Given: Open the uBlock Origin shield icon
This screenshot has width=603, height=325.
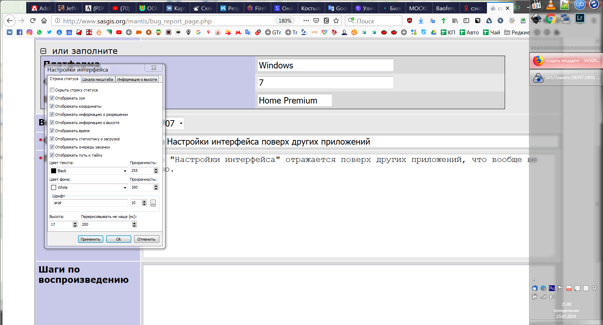Looking at the screenshot, I should point(410,21).
